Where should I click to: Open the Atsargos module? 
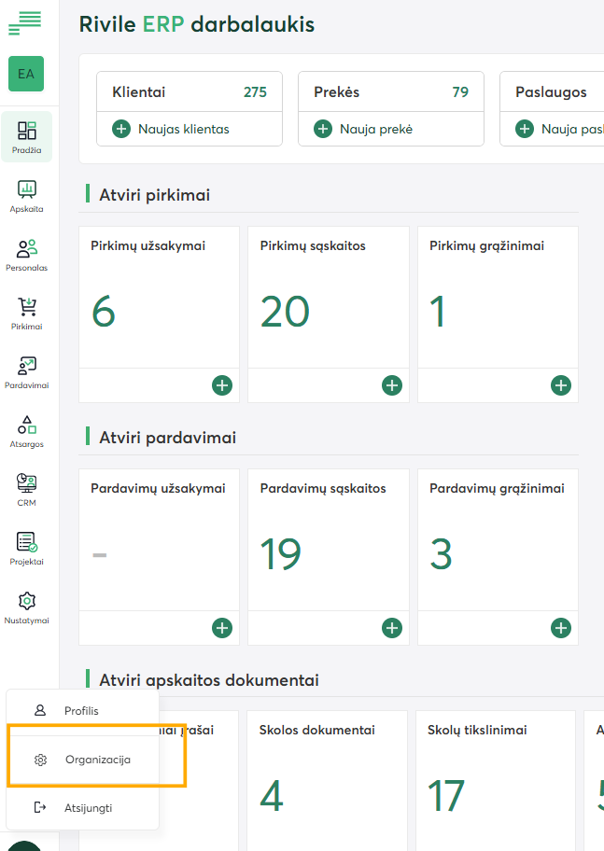[x=27, y=431]
